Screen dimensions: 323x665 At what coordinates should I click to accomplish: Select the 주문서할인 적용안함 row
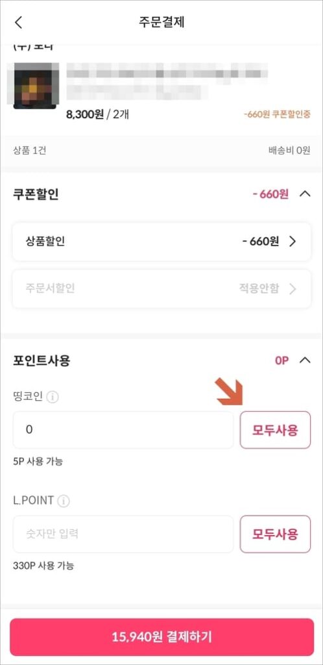[161, 289]
